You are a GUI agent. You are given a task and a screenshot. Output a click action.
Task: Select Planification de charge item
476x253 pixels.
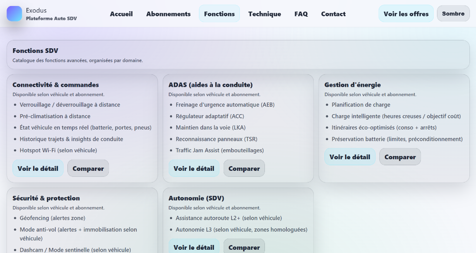click(361, 105)
